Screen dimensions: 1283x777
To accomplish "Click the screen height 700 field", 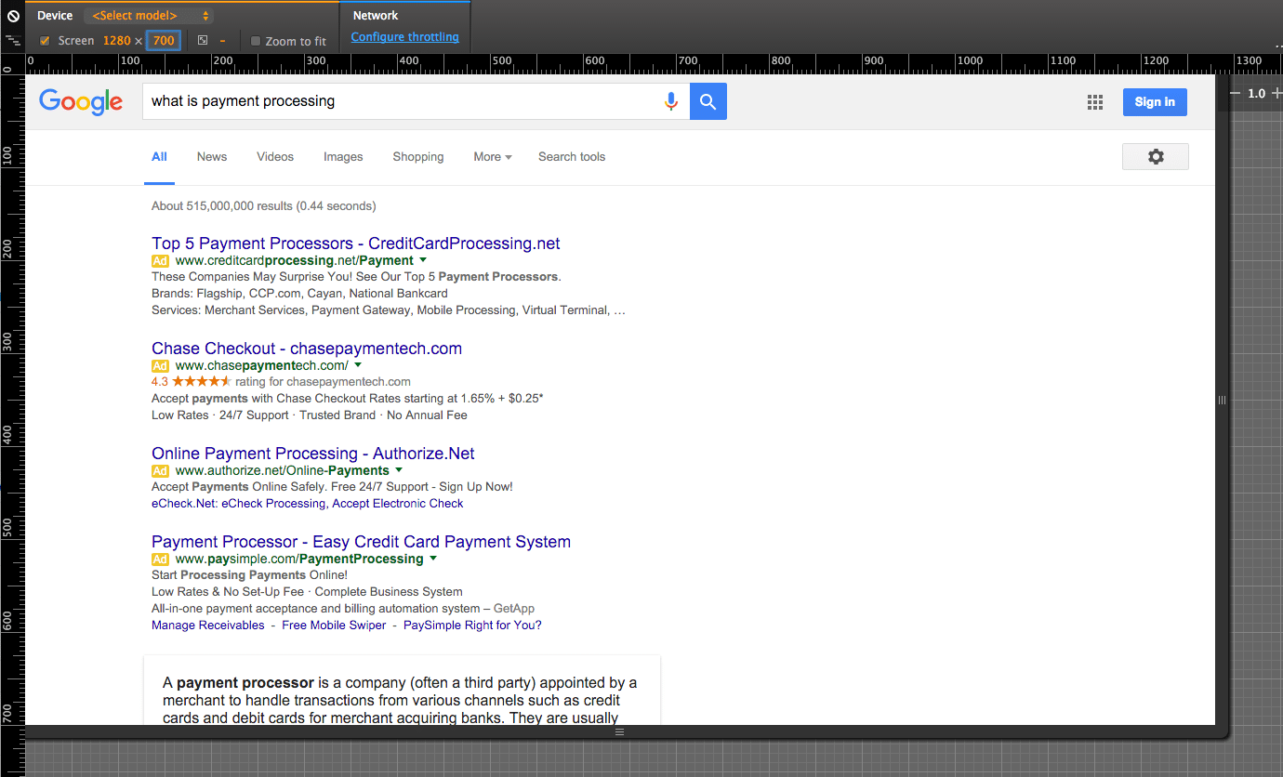I will point(164,41).
